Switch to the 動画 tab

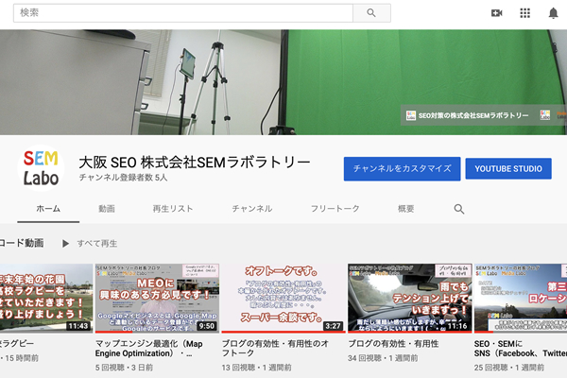tap(107, 209)
